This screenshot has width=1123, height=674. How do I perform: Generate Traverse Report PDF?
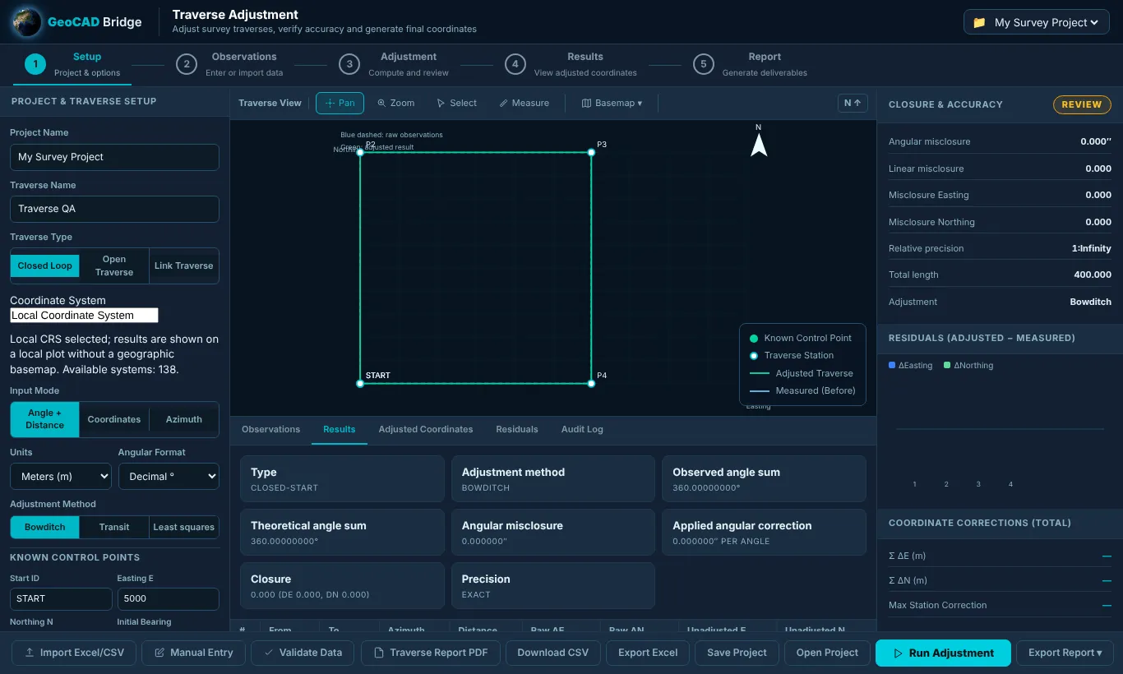[x=430, y=653]
